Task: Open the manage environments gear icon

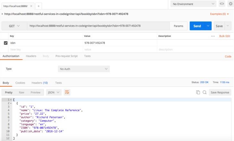Action: coord(230,4)
